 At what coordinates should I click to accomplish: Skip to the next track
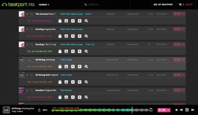pos(193,110)
